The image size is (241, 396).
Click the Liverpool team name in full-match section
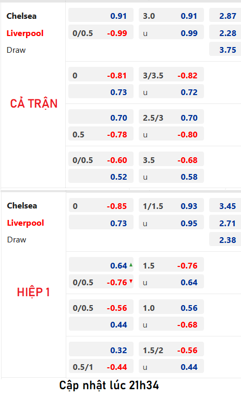click(x=25, y=33)
